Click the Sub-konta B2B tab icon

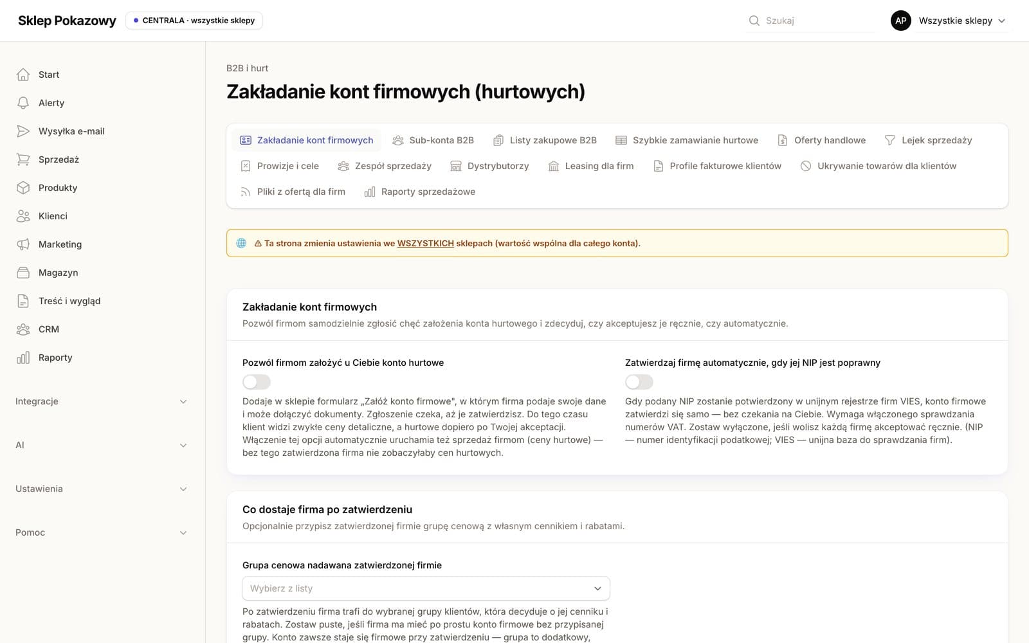(x=398, y=140)
